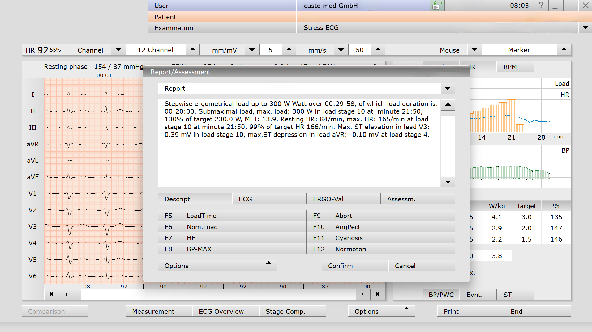Switch to the Descript tab
592x332 pixels.
coord(195,199)
